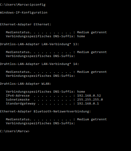
Task: Click Medium getrennt under Ethernet-Adapter Ethernet
Action: click(92, 32)
